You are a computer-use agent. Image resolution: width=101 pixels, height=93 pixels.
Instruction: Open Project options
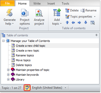click(x=25, y=17)
